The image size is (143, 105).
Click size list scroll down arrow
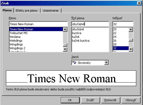pyautogui.click(x=131, y=49)
